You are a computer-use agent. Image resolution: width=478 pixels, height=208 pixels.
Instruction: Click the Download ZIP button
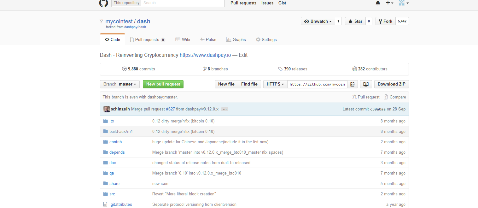point(392,84)
